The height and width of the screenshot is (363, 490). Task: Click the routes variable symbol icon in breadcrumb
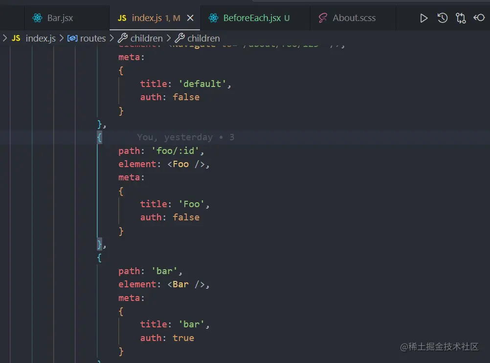point(72,39)
